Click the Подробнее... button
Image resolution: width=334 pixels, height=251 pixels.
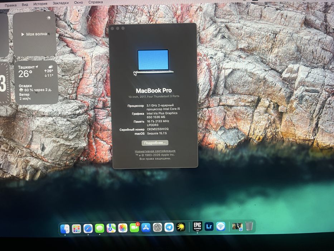155,143
